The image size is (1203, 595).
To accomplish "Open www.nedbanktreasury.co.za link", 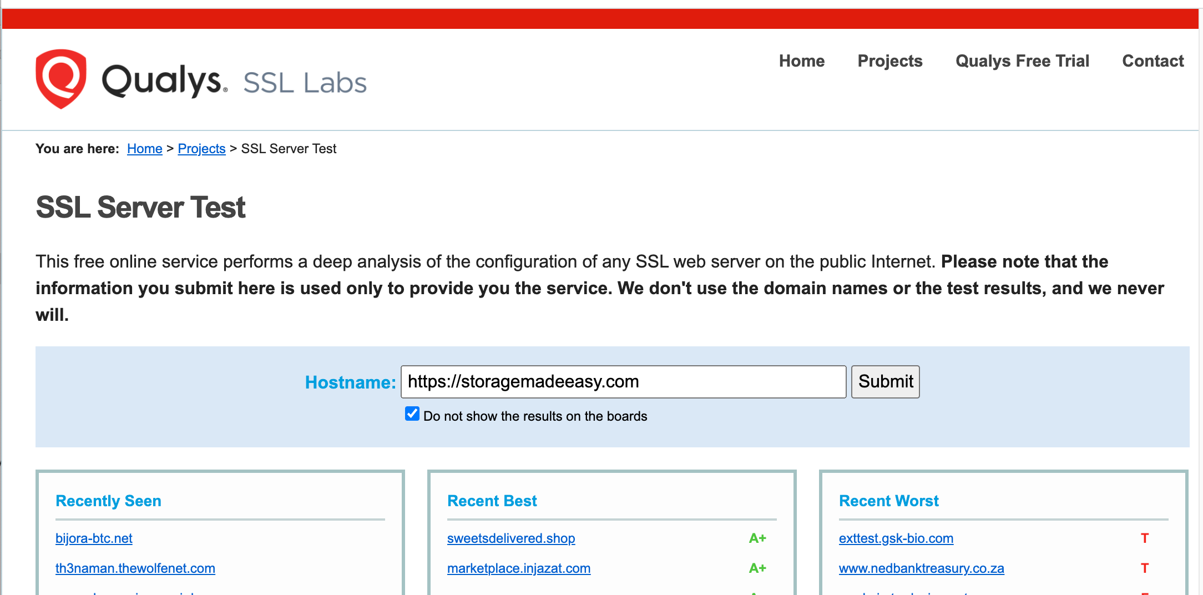I will [921, 568].
